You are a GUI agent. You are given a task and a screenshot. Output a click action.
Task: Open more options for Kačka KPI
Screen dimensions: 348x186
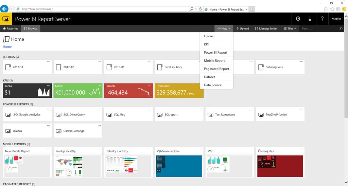coord(49,85)
